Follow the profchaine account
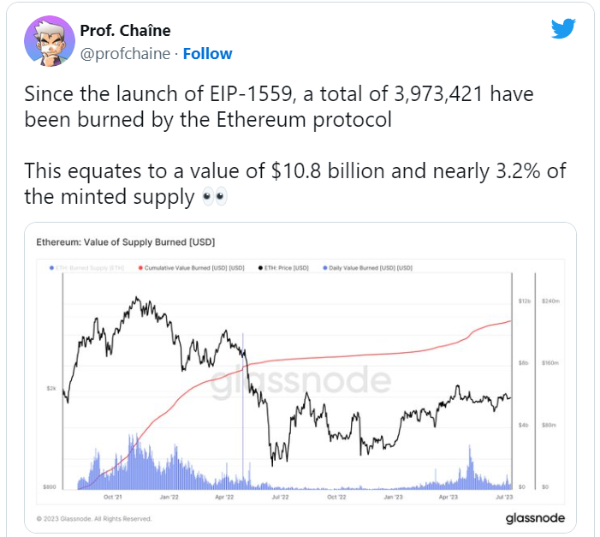Viewport: 600px width, 537px height. pos(207,54)
